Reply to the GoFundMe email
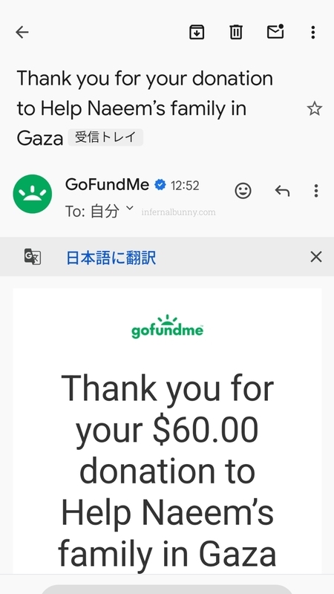This screenshot has height=594, width=334. tap(282, 191)
